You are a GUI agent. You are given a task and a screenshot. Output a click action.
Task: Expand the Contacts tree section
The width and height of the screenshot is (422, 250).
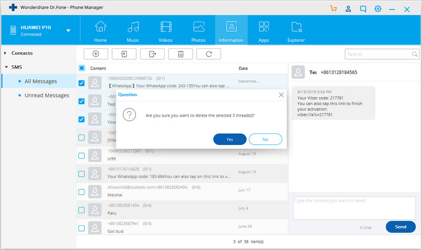[x=5, y=53]
